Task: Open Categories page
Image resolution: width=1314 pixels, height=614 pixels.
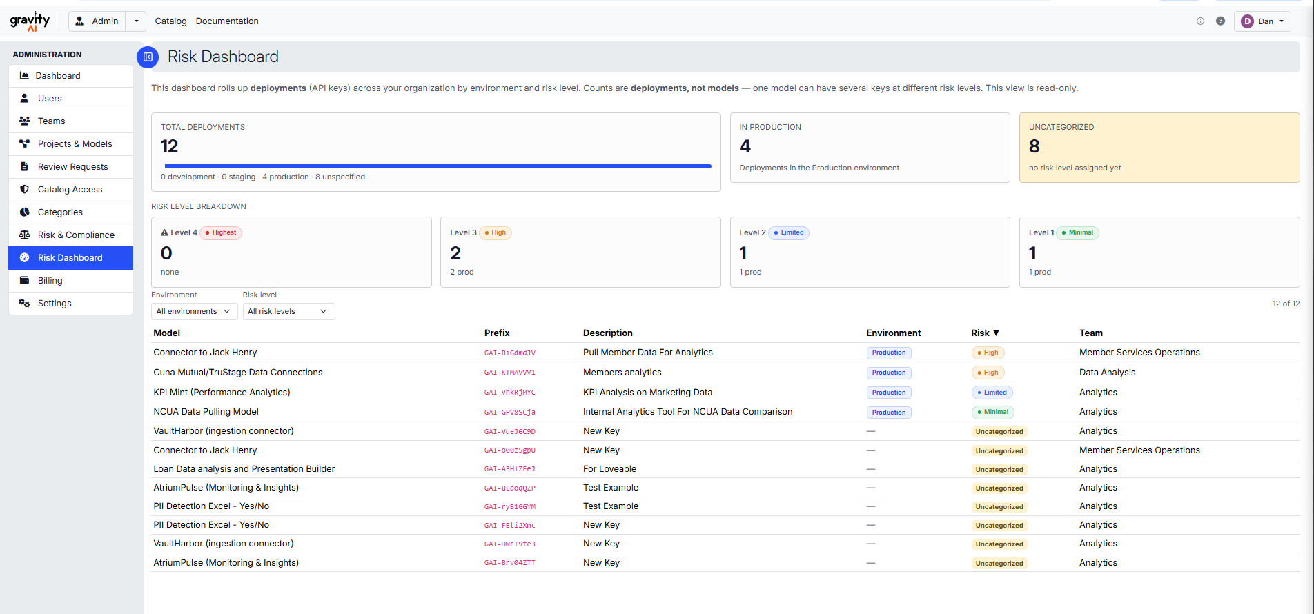Action: click(70, 212)
